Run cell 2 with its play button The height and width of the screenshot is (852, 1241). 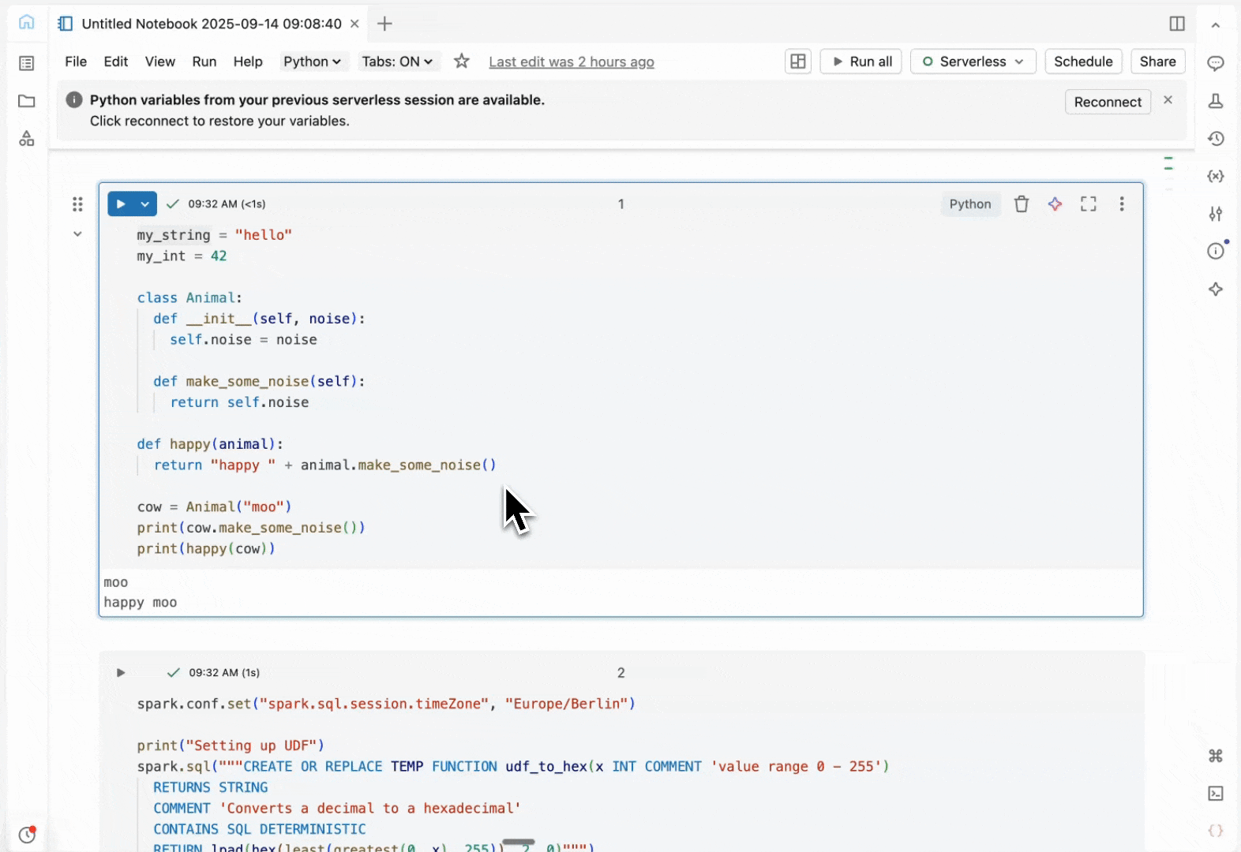pos(121,673)
